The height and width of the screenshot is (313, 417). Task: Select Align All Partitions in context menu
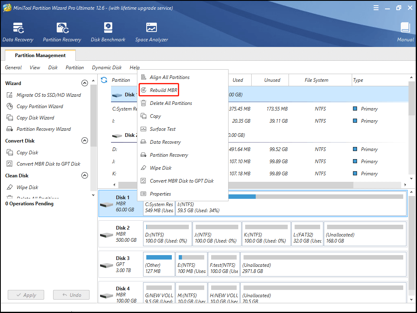(183, 77)
